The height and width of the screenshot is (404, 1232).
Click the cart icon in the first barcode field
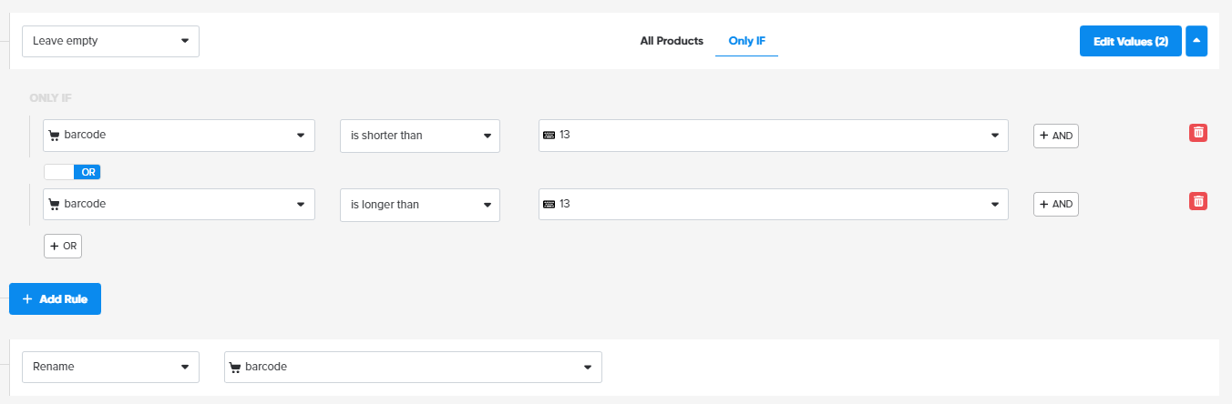pyautogui.click(x=54, y=136)
